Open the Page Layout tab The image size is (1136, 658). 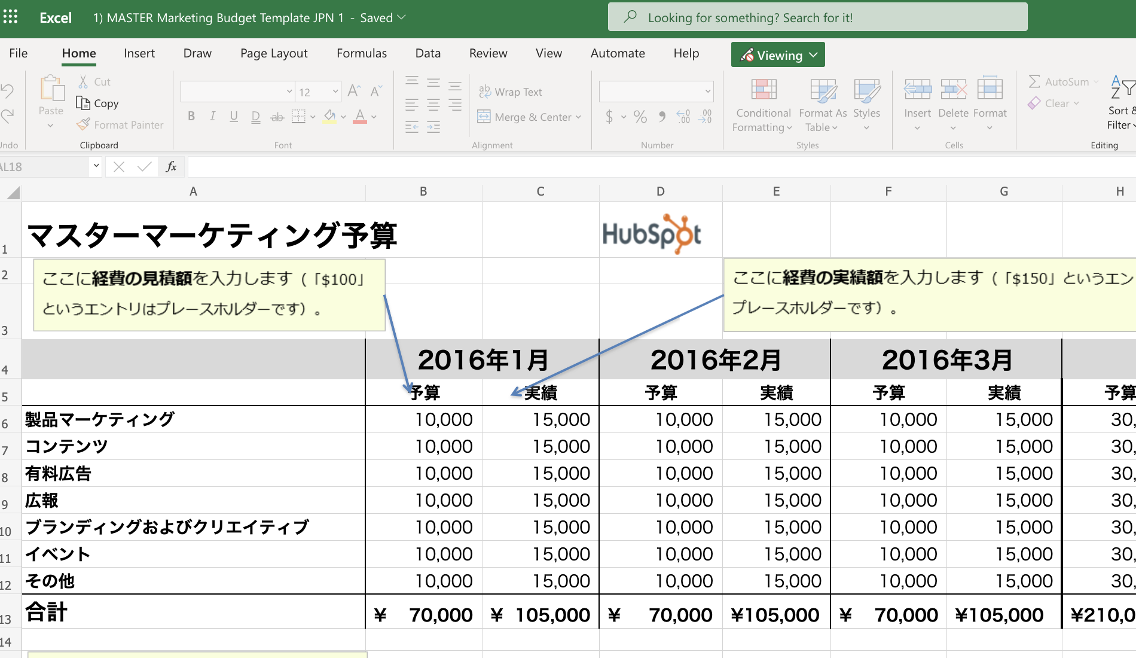click(x=274, y=53)
